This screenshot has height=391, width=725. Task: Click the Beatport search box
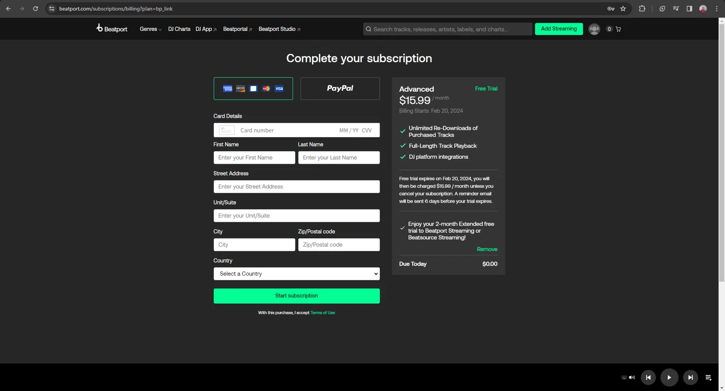point(448,29)
